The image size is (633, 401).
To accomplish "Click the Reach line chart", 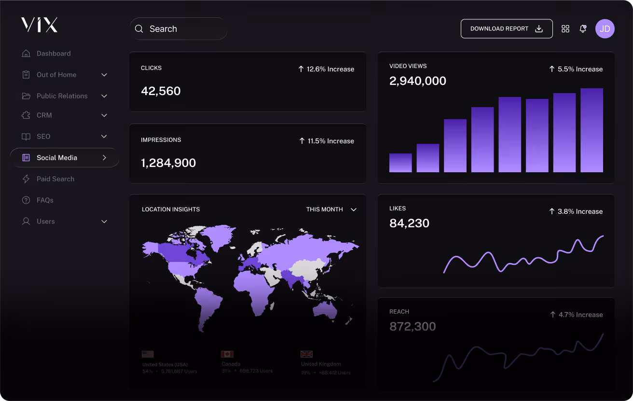I will tap(518, 358).
